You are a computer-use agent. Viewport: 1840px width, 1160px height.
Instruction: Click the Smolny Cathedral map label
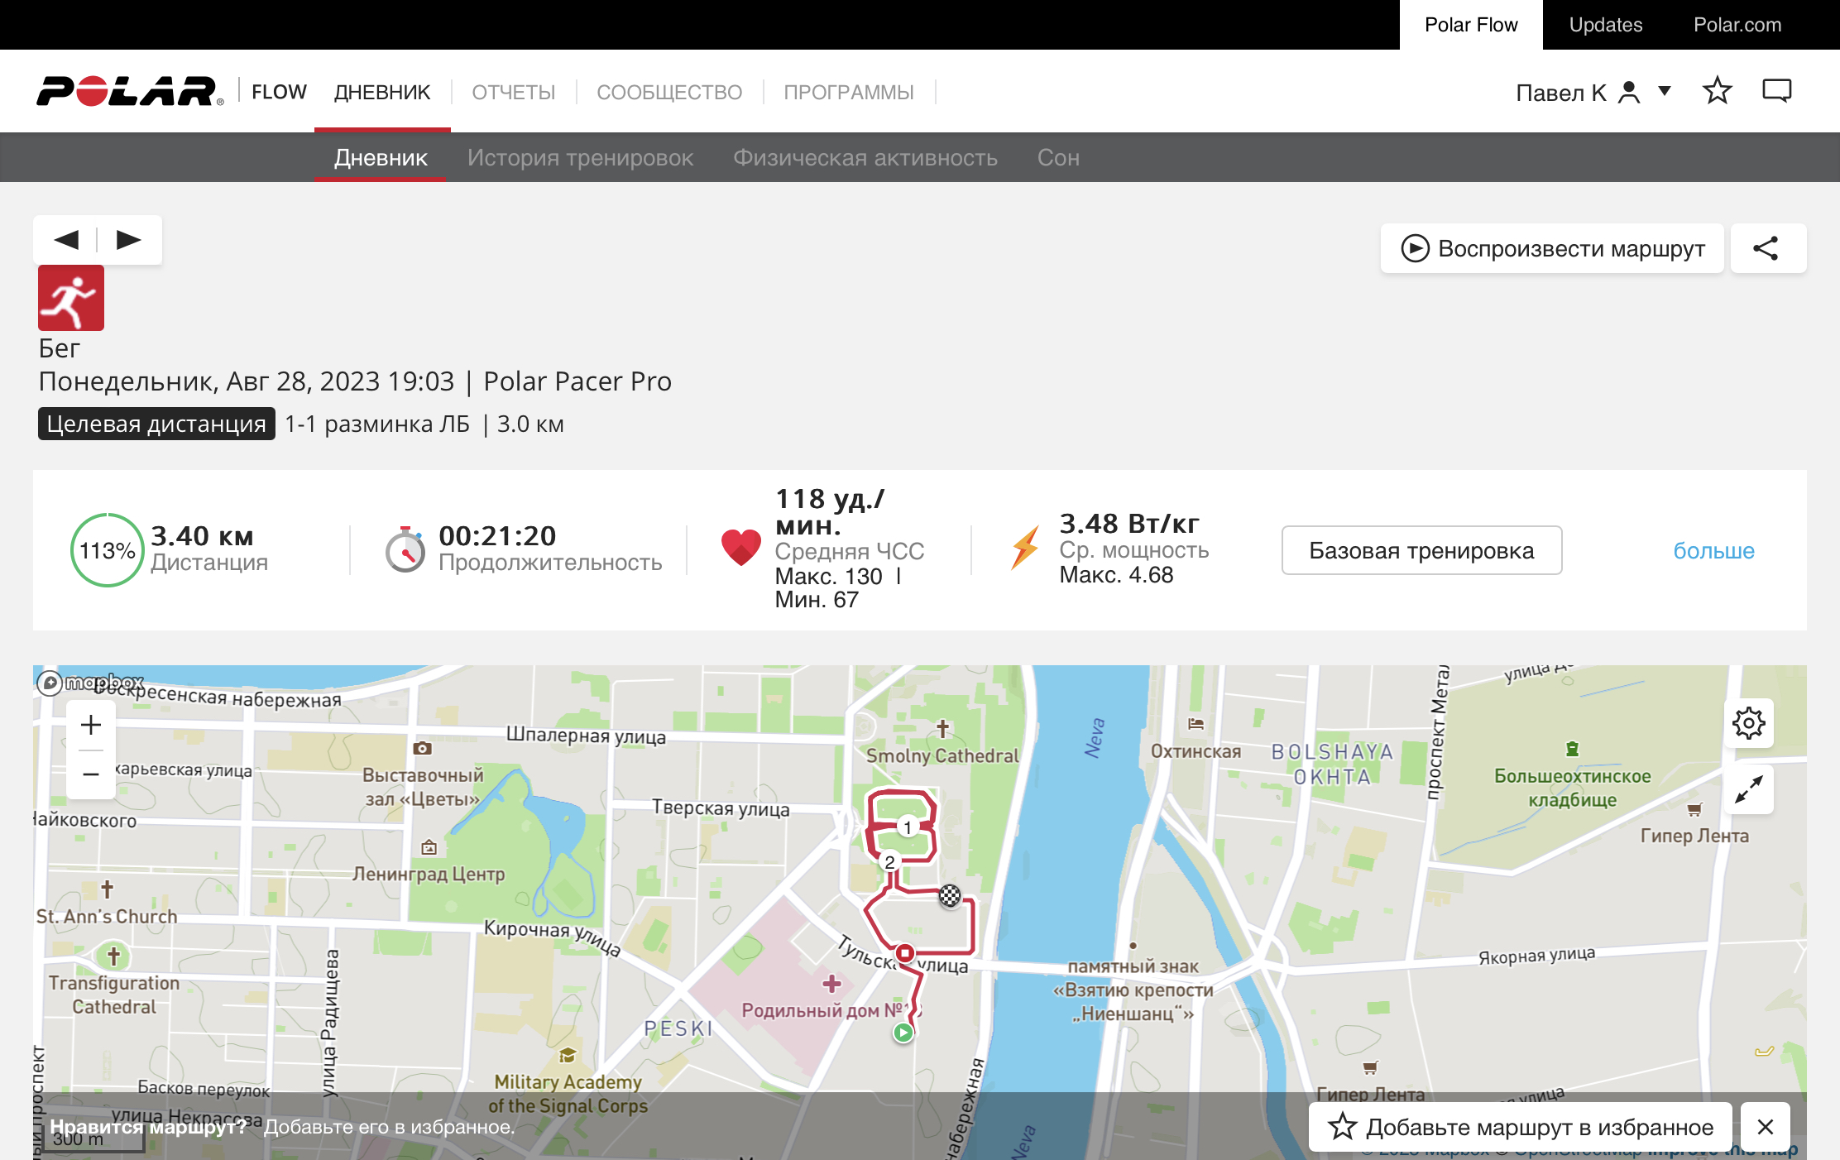tap(942, 755)
